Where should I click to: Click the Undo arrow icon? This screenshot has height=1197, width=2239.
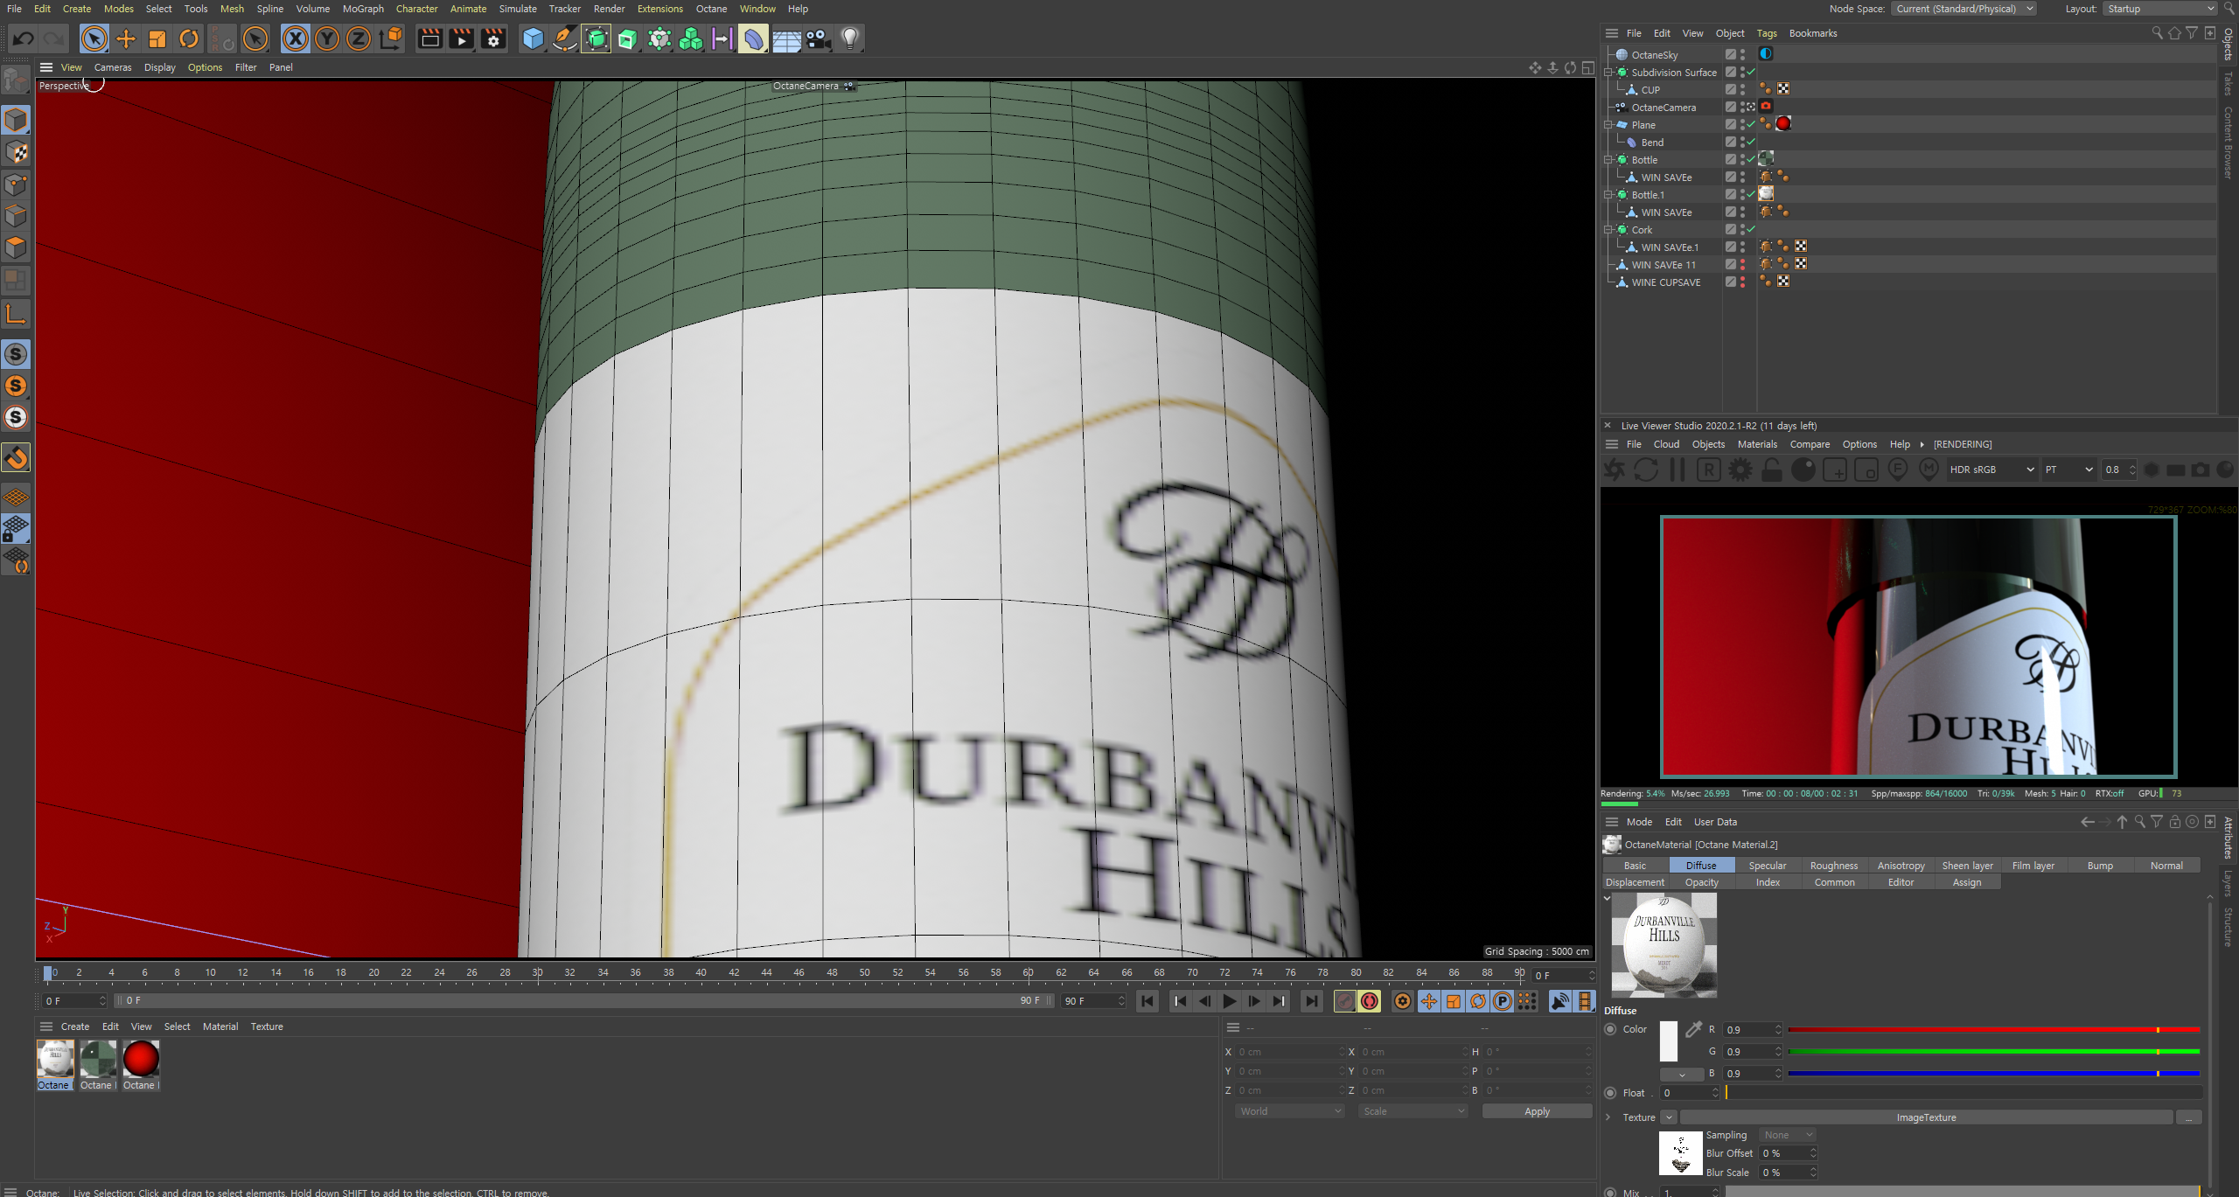point(24,38)
